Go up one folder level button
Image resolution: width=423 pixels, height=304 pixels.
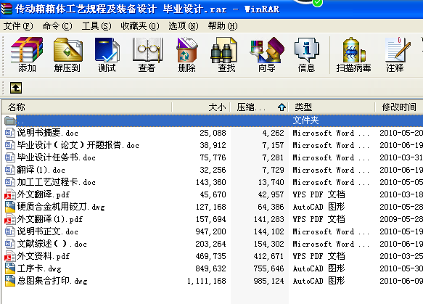point(16,88)
